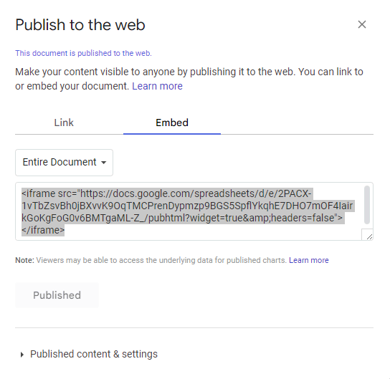This screenshot has height=379, width=390.
Task: Click 'This document is published to the web' notice
Action: [83, 53]
